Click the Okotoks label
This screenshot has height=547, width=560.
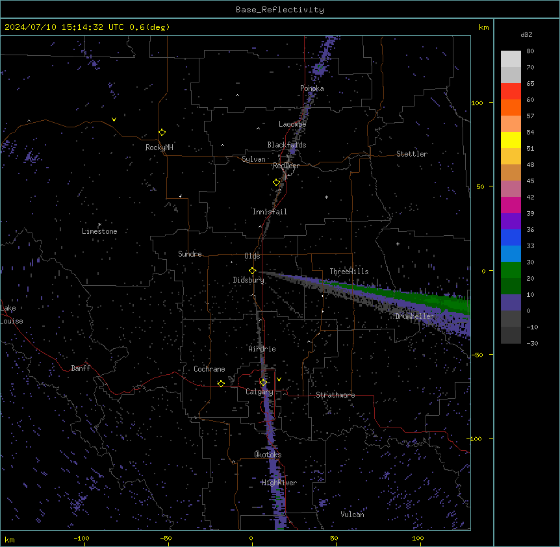(268, 455)
